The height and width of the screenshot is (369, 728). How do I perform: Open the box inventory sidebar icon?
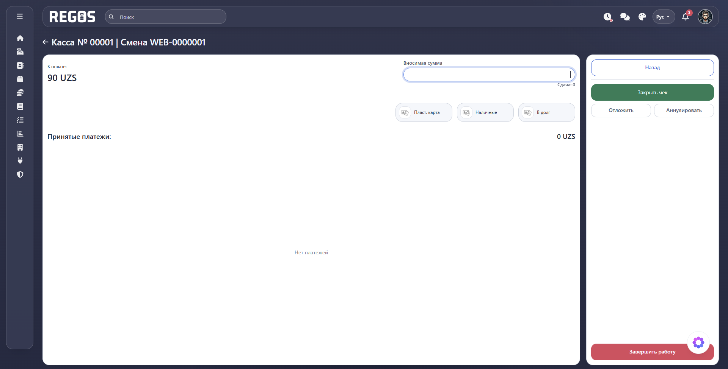20,79
